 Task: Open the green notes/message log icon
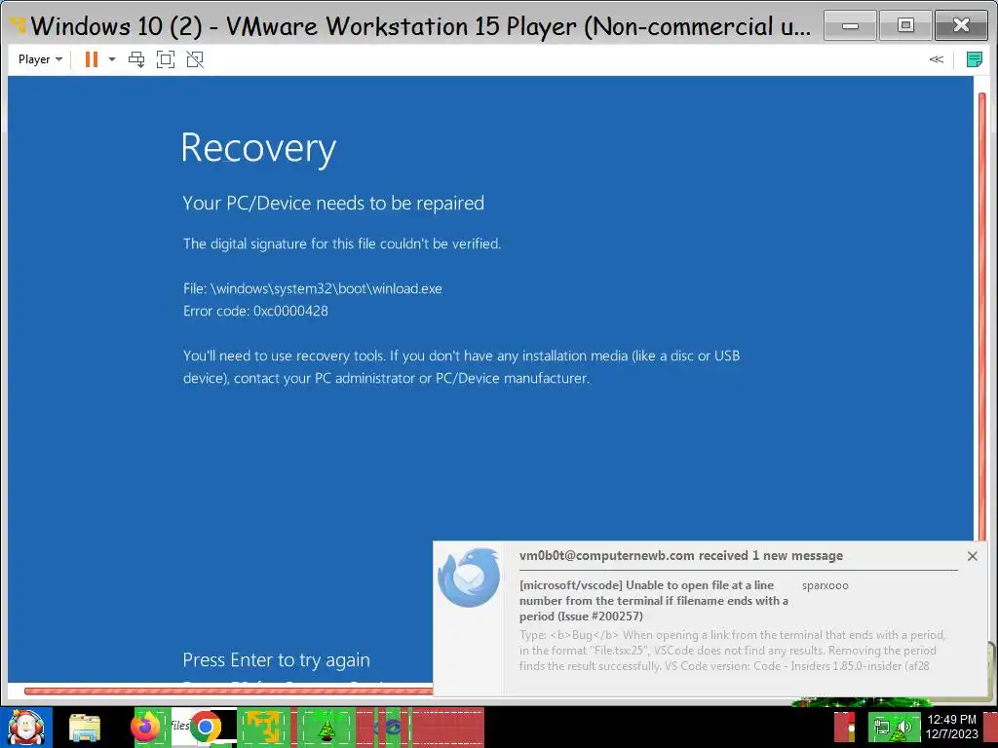[974, 59]
